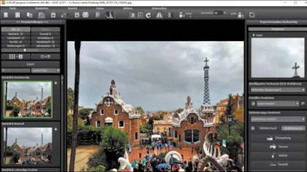The height and width of the screenshot is (172, 307).
Task: Click the favorites star bar button
Action: point(31,50)
